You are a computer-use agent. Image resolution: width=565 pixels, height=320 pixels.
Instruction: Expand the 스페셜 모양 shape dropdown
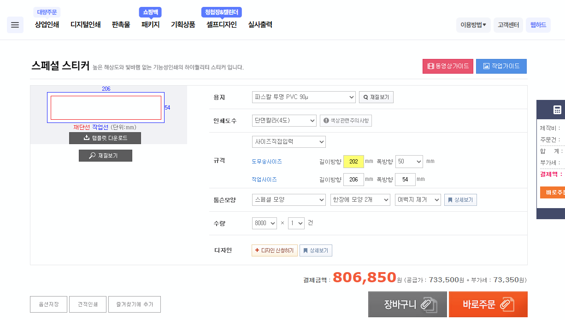[x=289, y=200]
